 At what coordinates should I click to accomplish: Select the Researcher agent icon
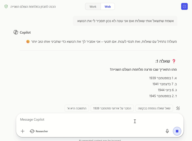coord(32,131)
